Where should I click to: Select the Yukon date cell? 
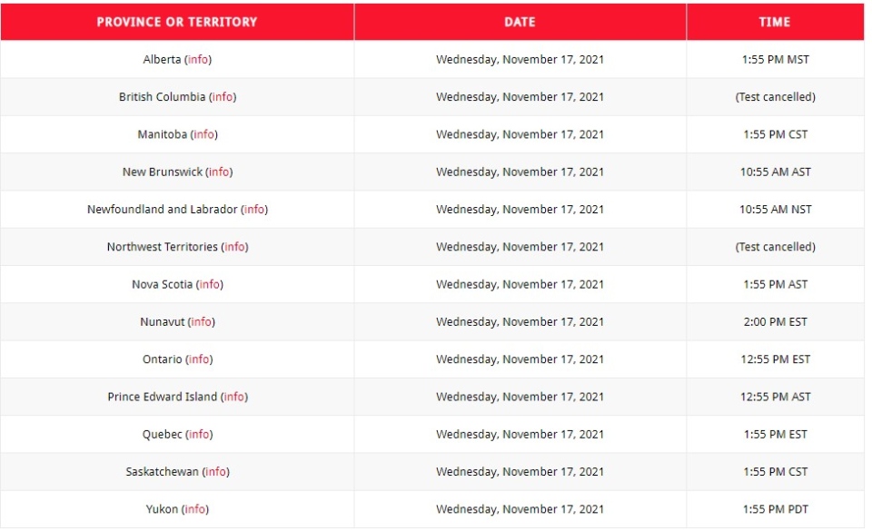520,509
